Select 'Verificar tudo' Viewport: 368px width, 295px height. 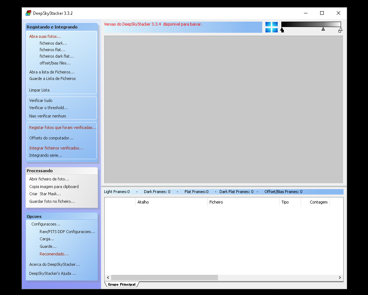(x=41, y=100)
